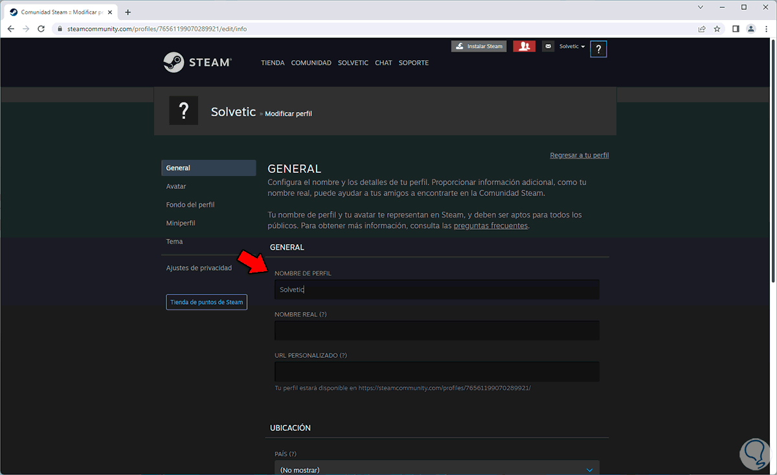The height and width of the screenshot is (475, 777).
Task: Open the SOPORTE menu
Action: click(414, 63)
